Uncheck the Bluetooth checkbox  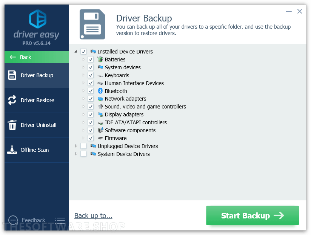[91, 91]
